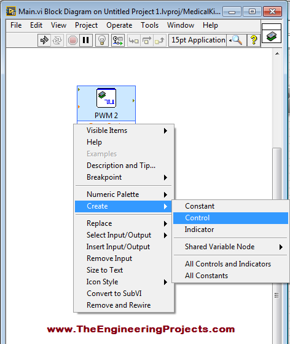Click the Run arrow toolbar icon
290x344 pixels.
coord(44,41)
